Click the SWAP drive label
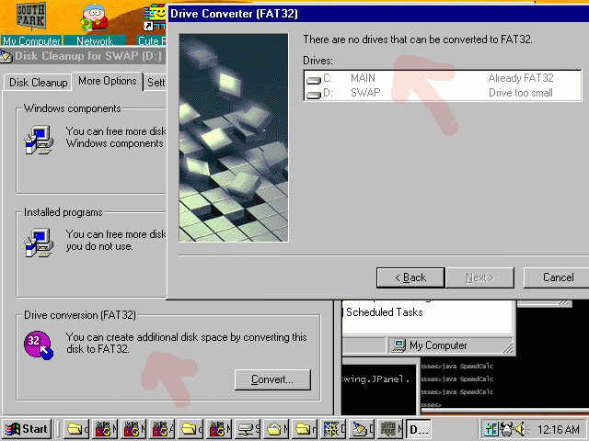The image size is (589, 441). tap(365, 93)
